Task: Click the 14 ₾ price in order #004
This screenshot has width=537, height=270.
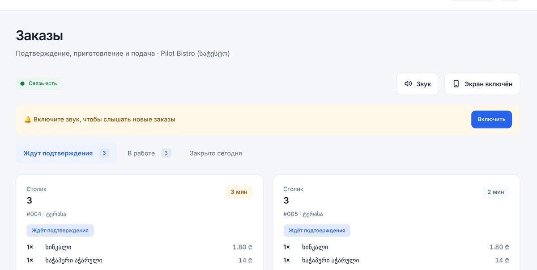Action: (x=245, y=260)
